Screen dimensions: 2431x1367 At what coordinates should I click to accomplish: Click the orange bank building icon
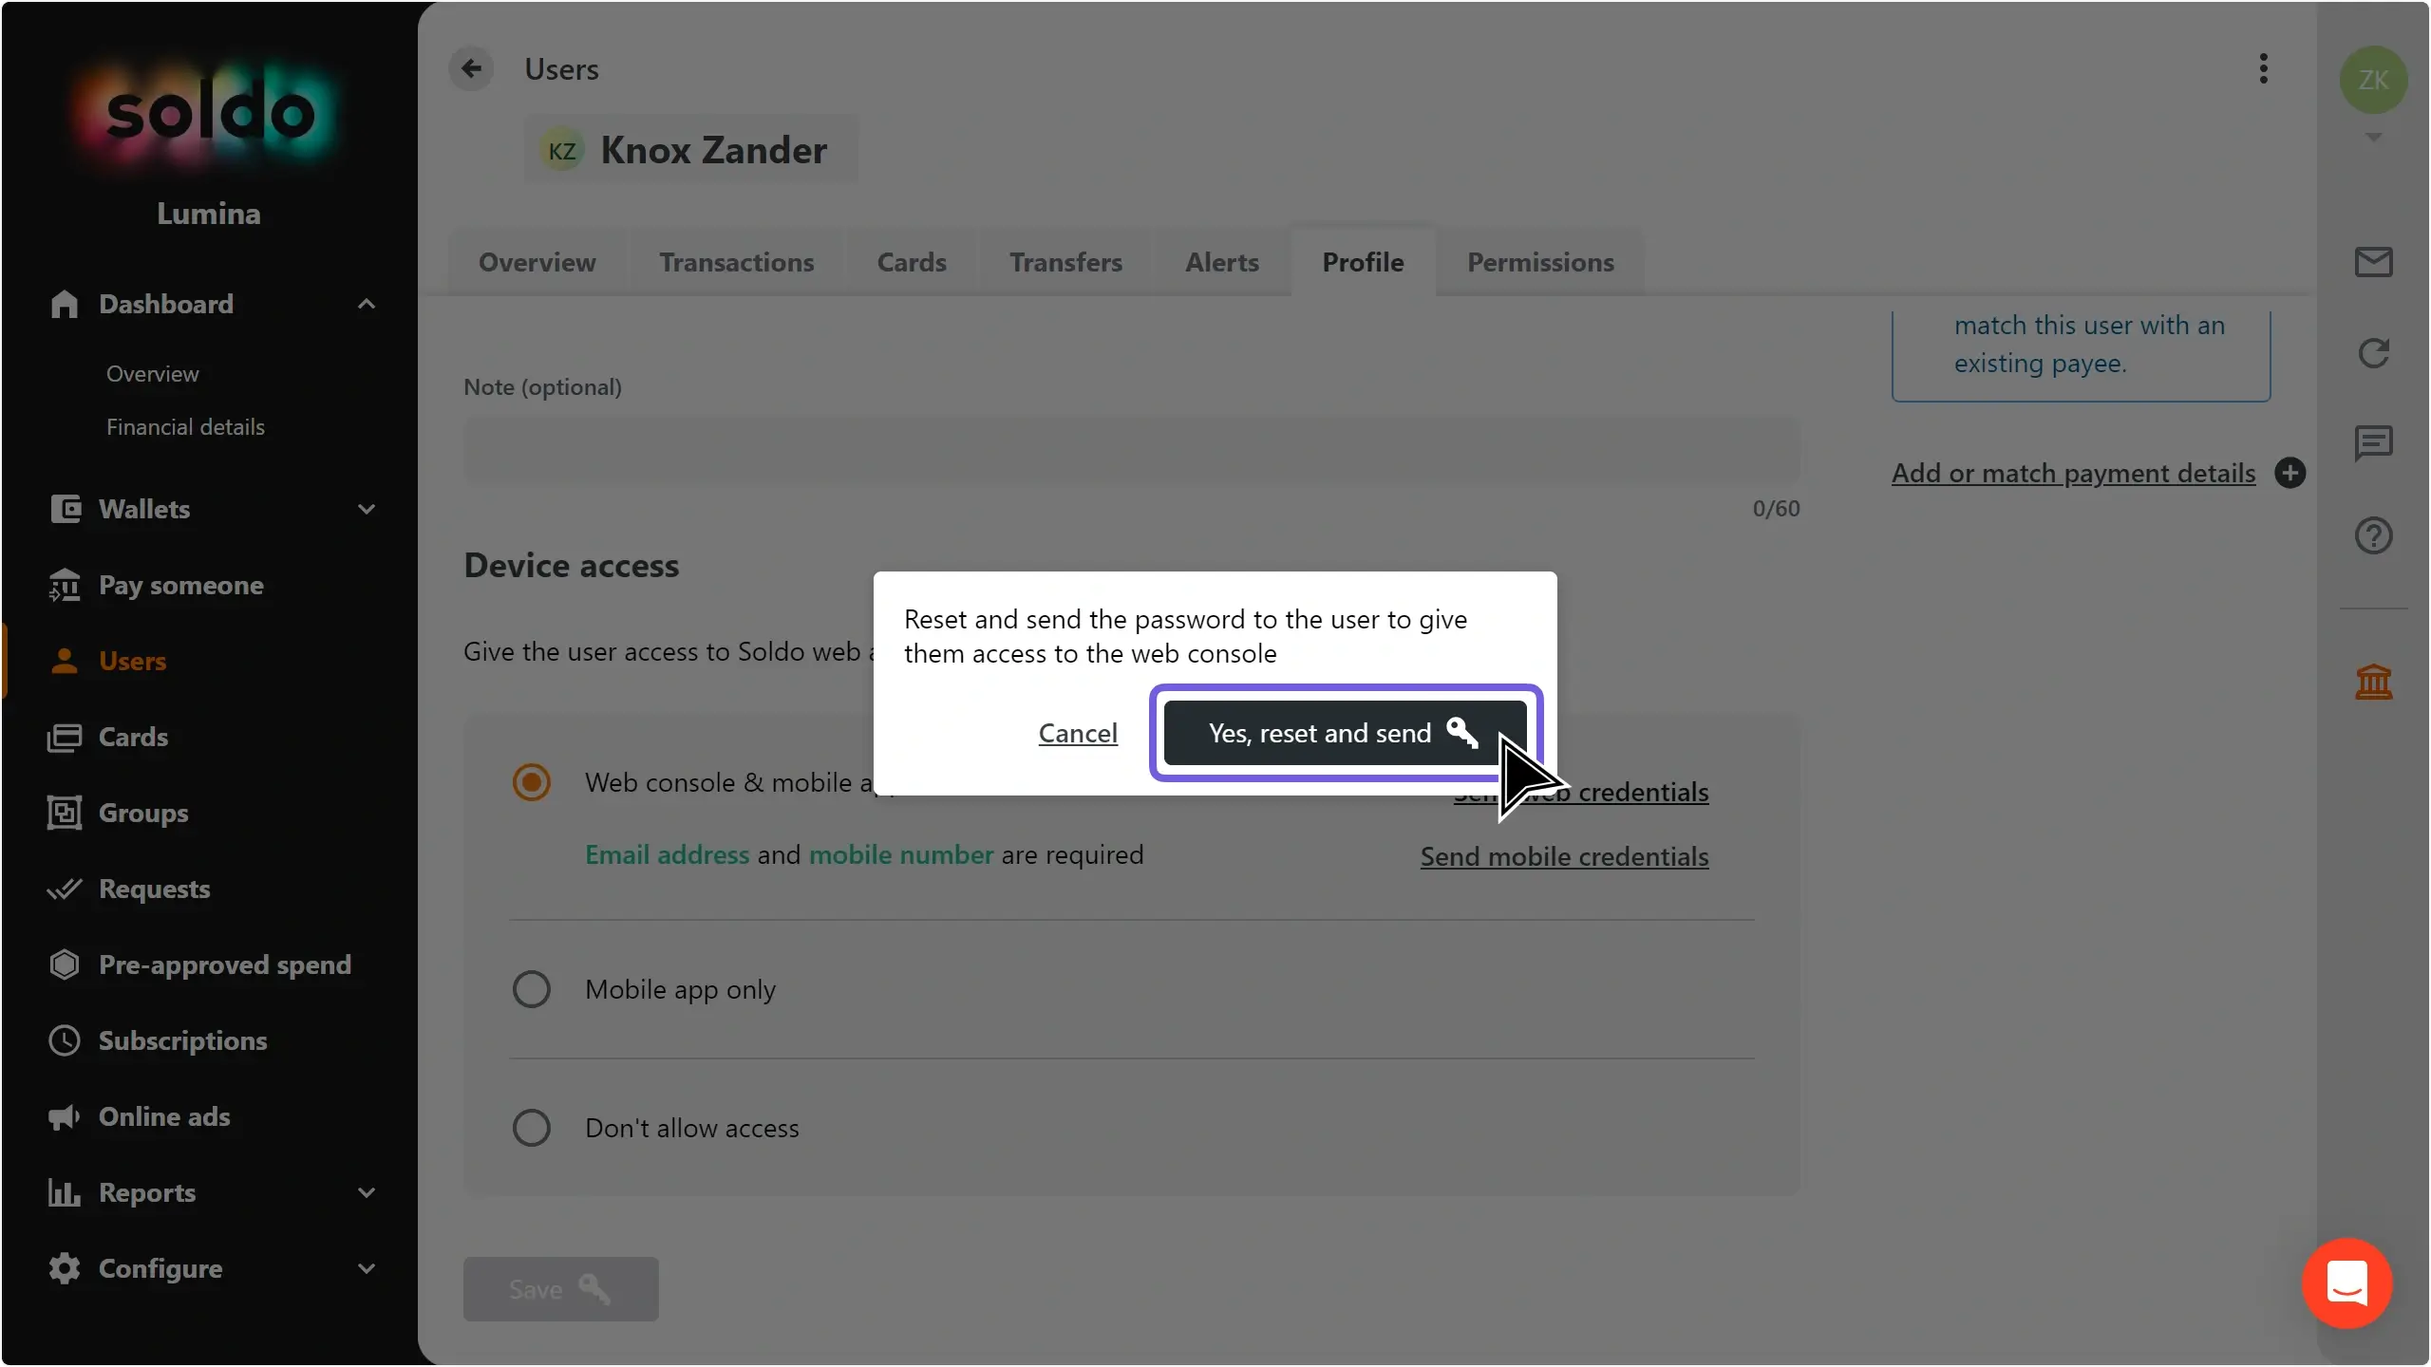(2373, 682)
